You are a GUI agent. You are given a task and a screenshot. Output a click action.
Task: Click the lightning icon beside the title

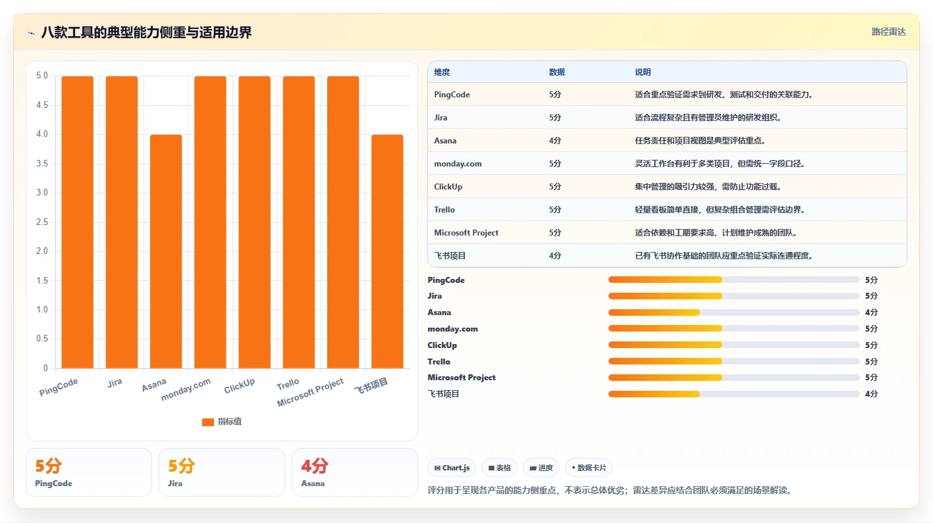click(x=31, y=32)
